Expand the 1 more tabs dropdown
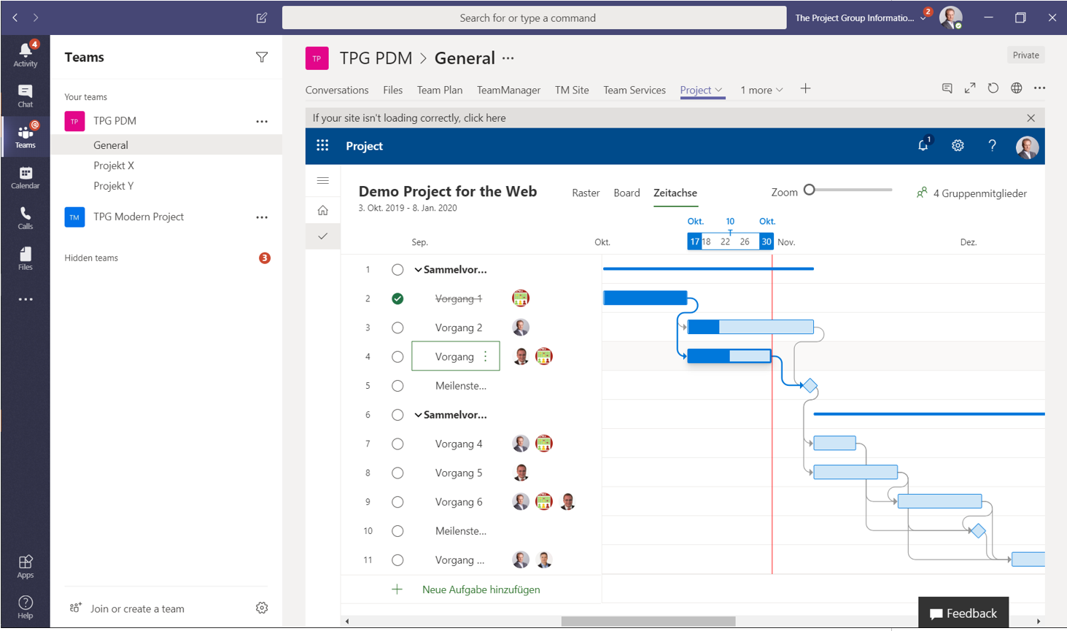The image size is (1067, 631). tap(761, 89)
